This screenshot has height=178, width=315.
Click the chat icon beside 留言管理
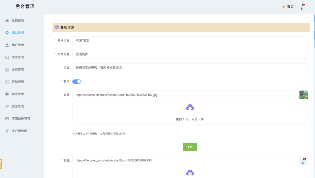[7, 94]
